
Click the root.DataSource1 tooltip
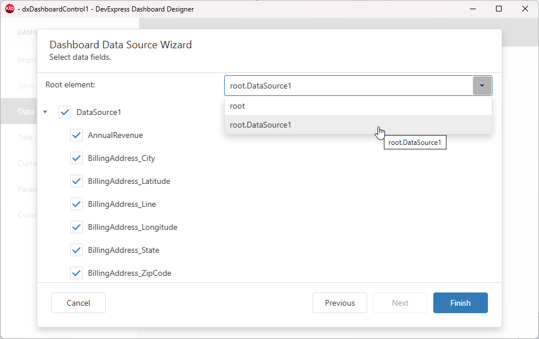tap(415, 142)
